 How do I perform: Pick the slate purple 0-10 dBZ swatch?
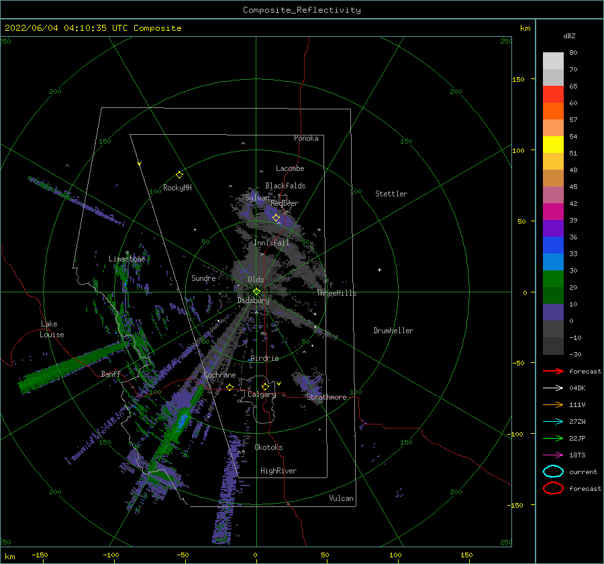coord(553,312)
